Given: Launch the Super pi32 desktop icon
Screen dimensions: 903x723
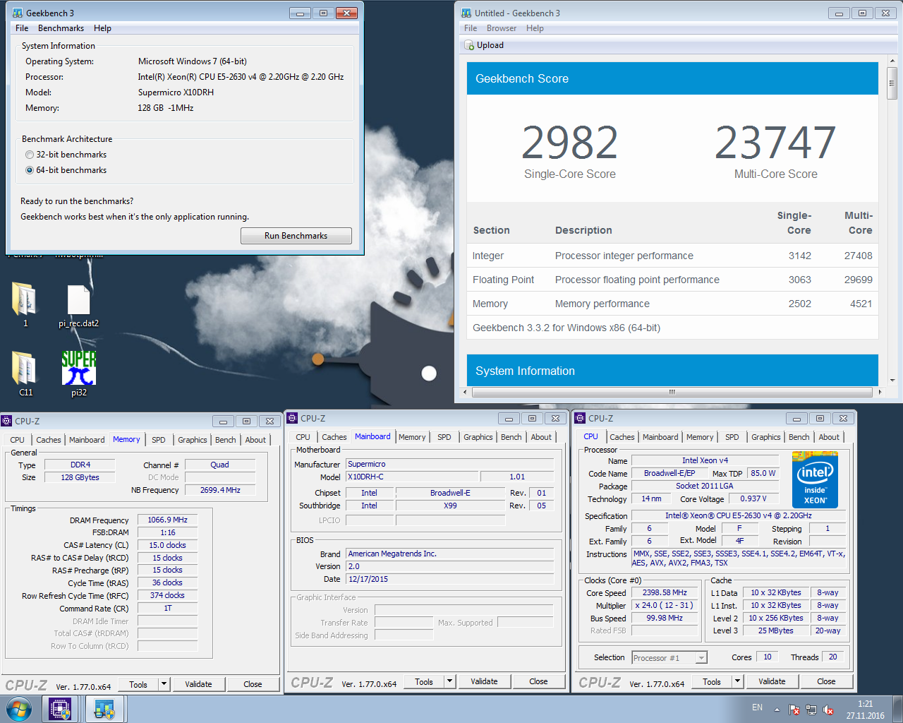Looking at the screenshot, I should pos(78,368).
